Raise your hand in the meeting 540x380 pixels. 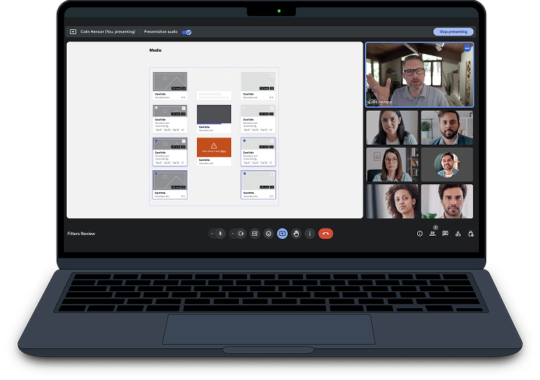click(x=297, y=234)
